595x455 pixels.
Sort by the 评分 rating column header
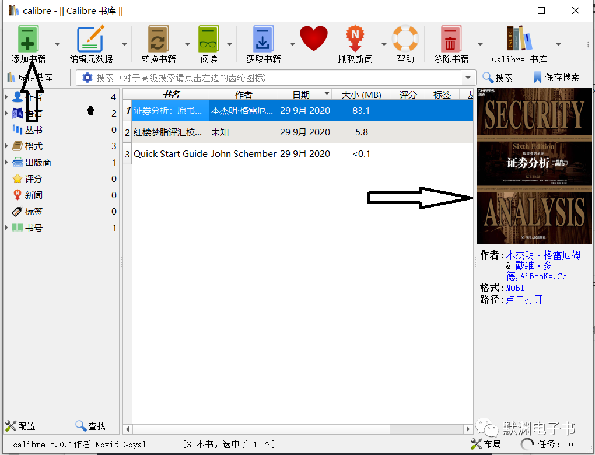(408, 94)
